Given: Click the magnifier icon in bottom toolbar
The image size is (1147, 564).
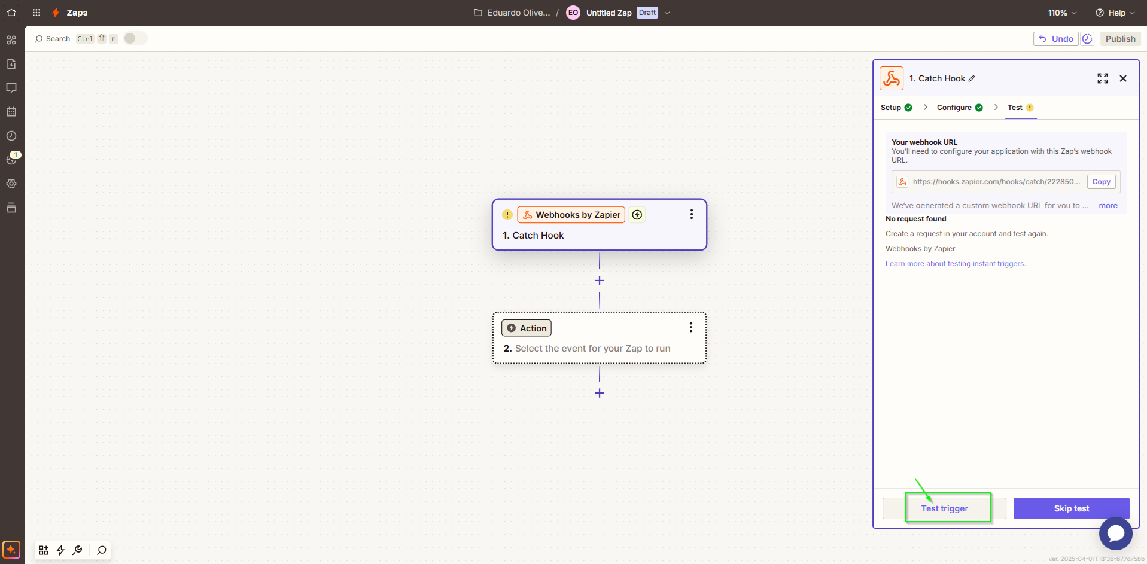Looking at the screenshot, I should (102, 550).
